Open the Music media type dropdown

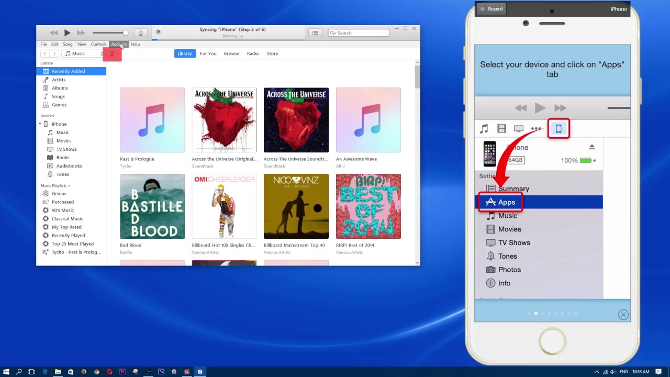click(x=84, y=53)
